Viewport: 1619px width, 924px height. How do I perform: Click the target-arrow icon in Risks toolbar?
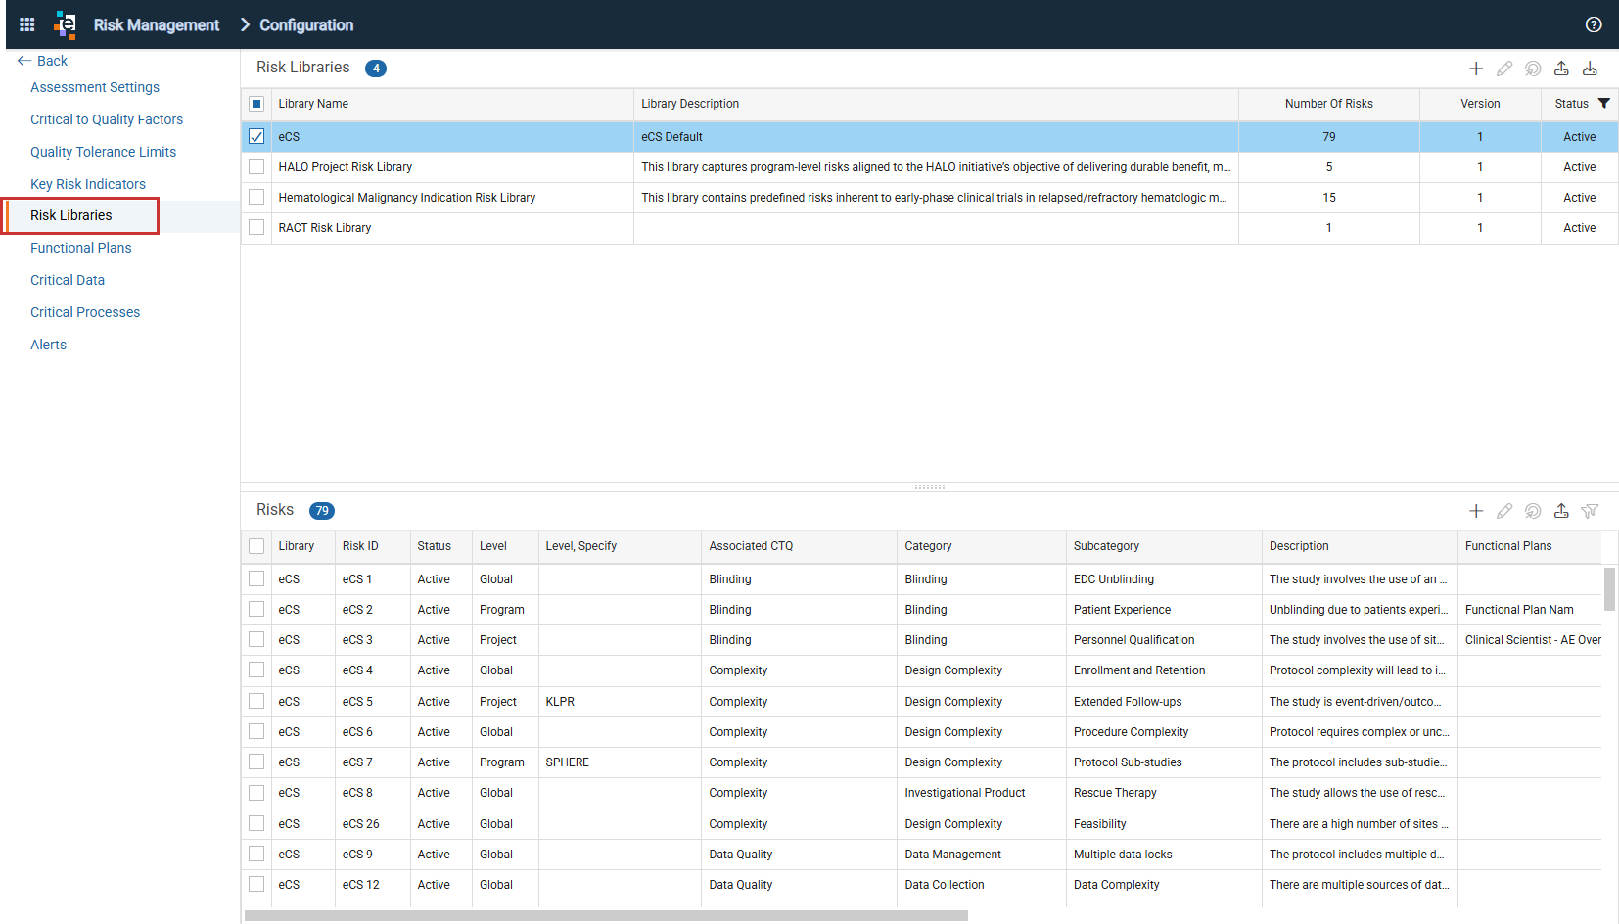click(1533, 511)
